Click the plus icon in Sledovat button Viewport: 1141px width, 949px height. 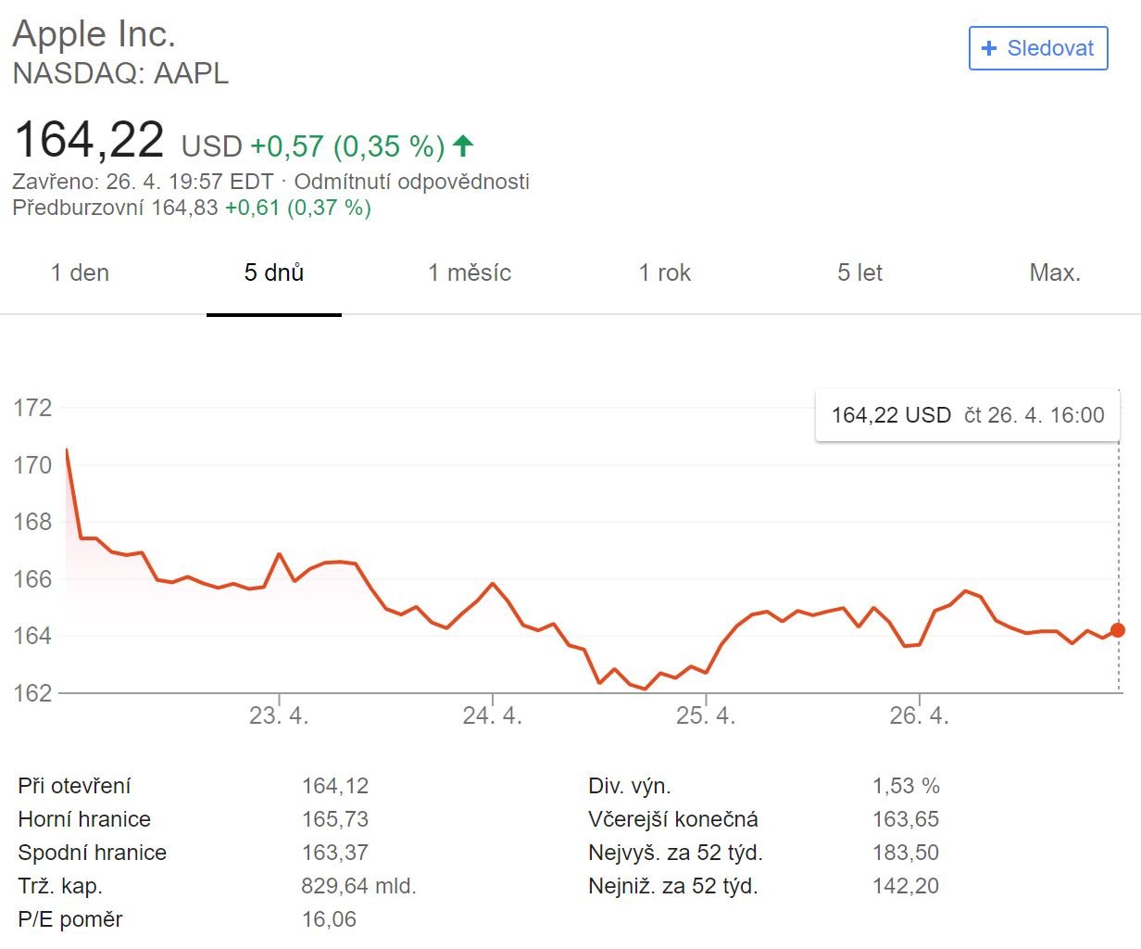pos(989,48)
